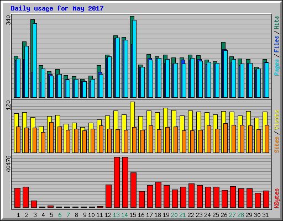Viewport: 283px width, 221px height.
Task: Click green day 21 label
Action: coord(182,215)
